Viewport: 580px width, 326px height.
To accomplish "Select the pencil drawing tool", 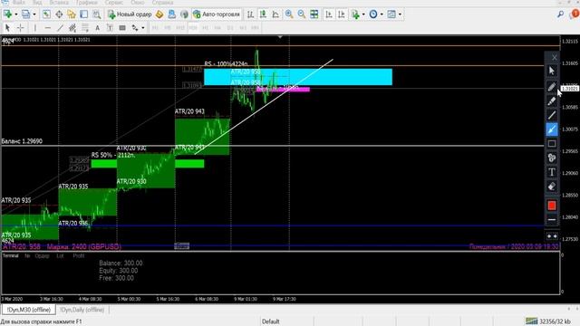I will pos(552,87).
